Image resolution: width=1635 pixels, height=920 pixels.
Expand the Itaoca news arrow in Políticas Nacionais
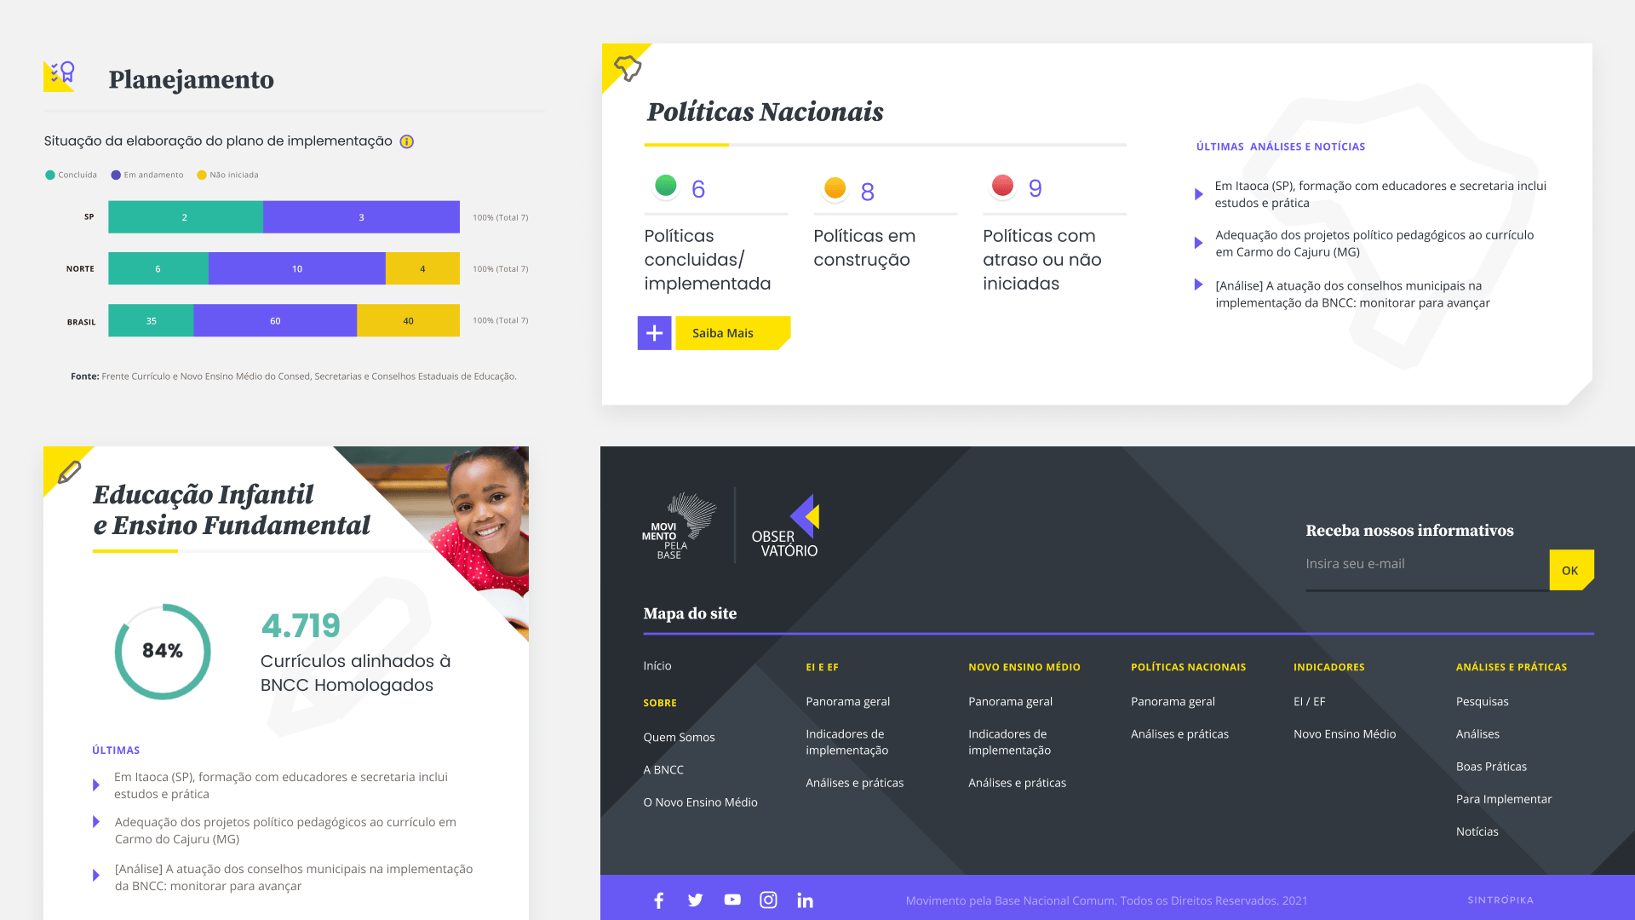(1199, 194)
